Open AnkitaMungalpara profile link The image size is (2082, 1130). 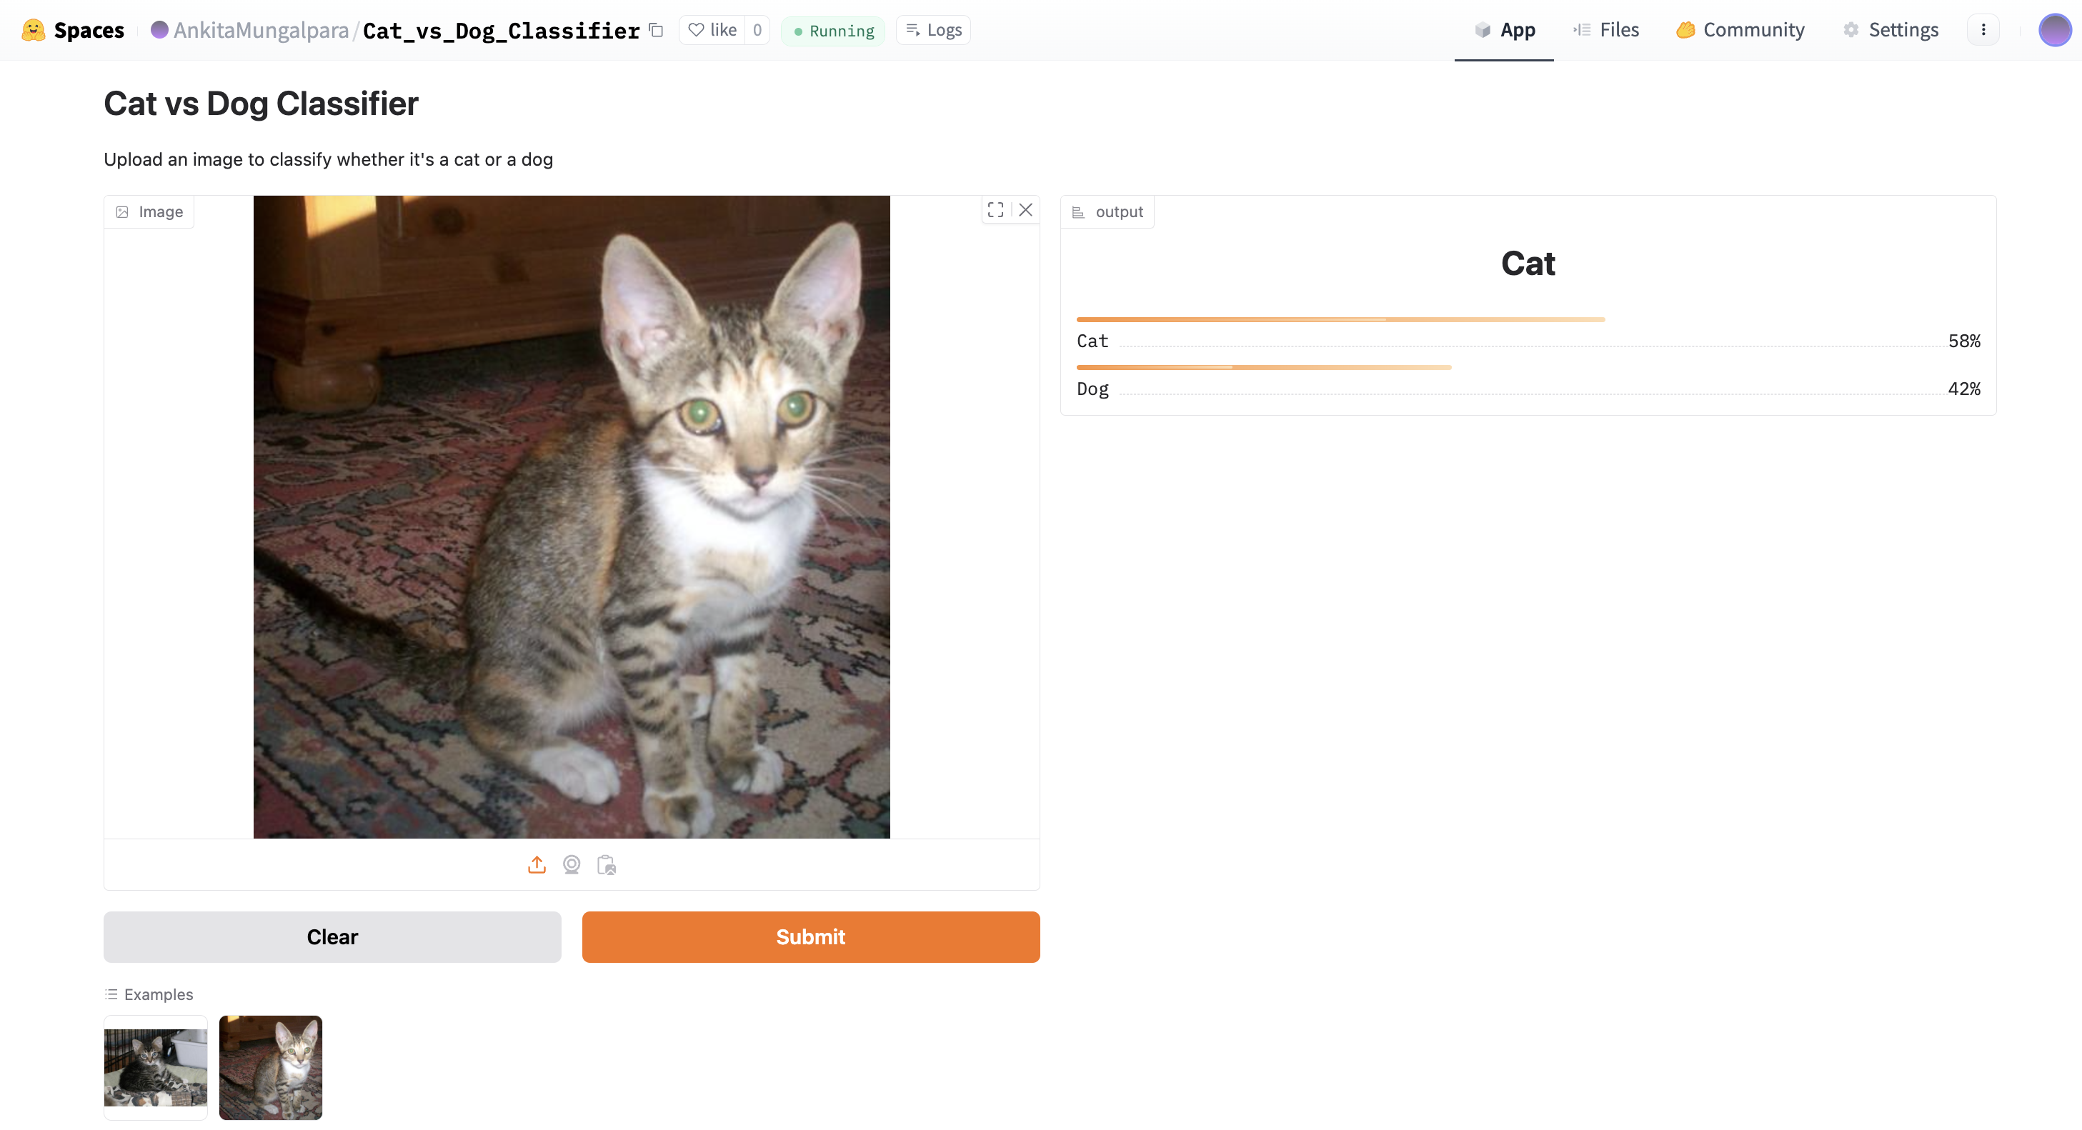point(260,30)
